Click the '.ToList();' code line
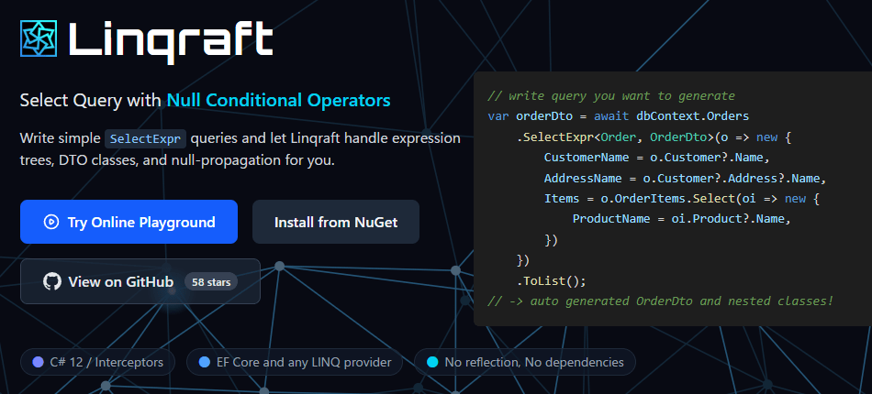The width and height of the screenshot is (872, 394). (551, 280)
